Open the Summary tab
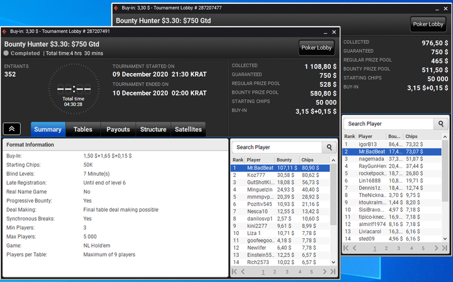The height and width of the screenshot is (282, 453). click(48, 129)
